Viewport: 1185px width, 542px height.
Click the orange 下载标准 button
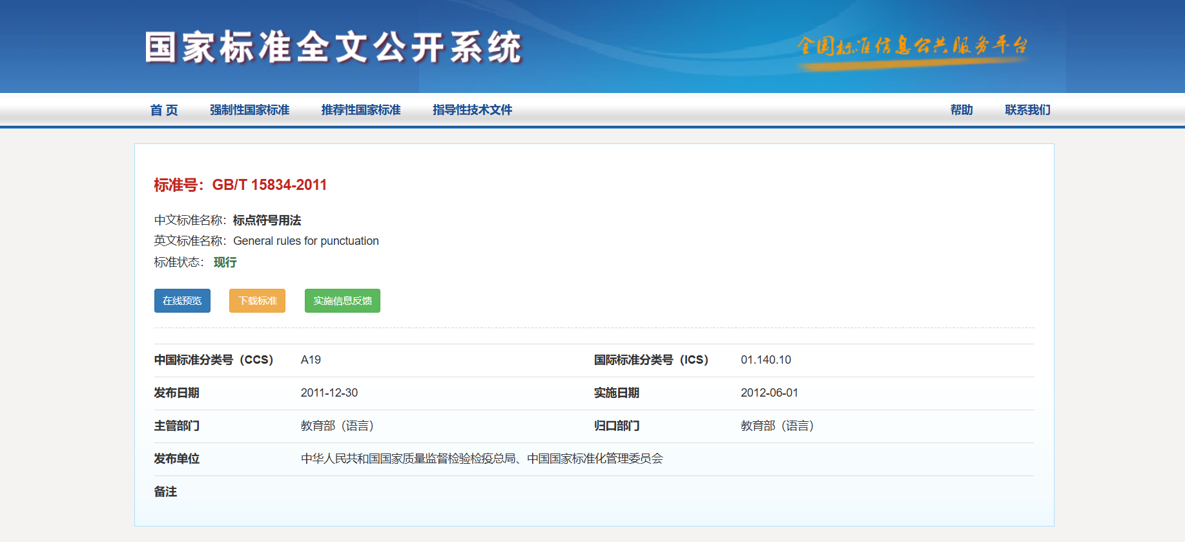257,301
